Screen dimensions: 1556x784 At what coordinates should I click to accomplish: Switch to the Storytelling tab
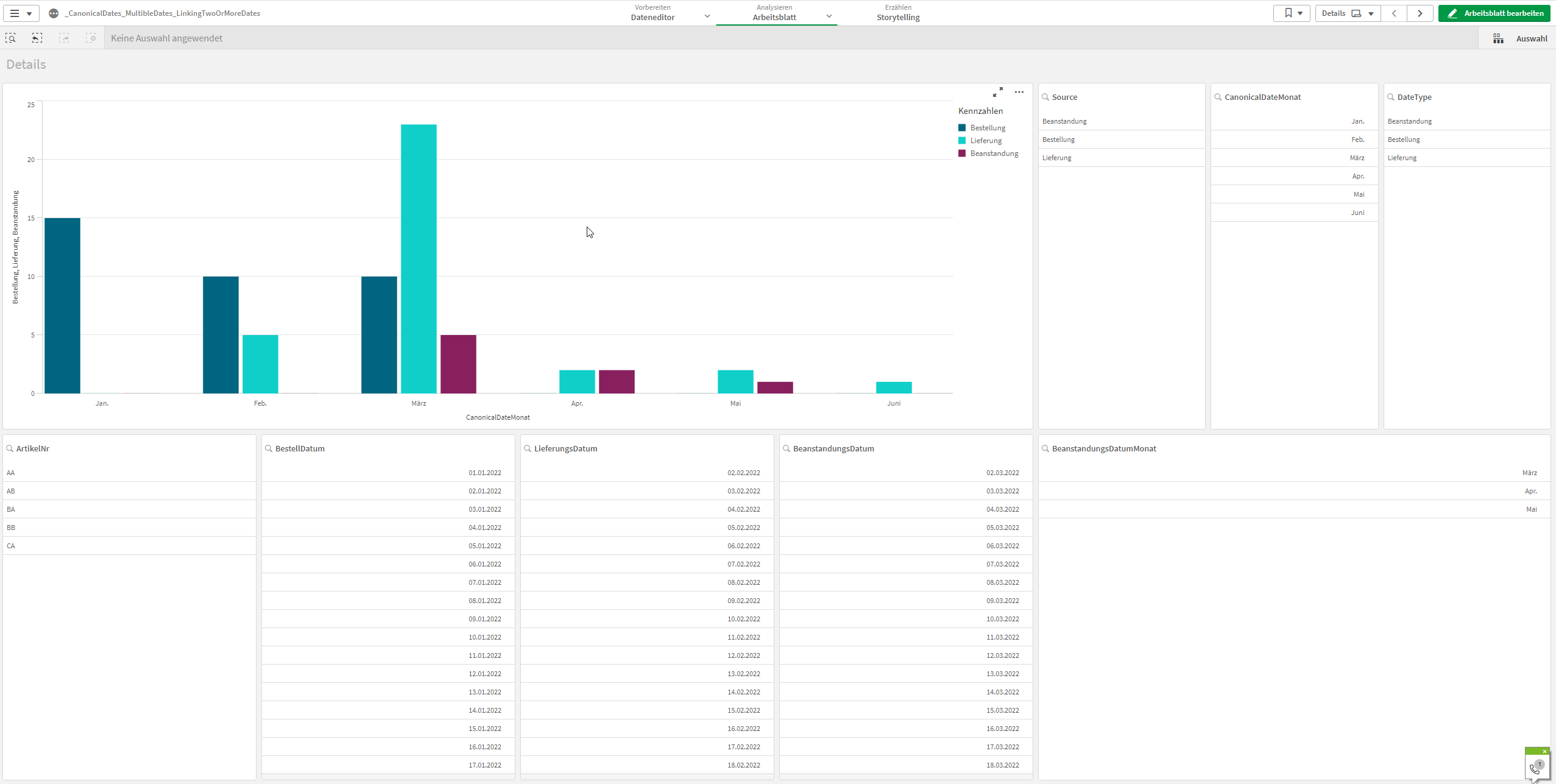(898, 13)
